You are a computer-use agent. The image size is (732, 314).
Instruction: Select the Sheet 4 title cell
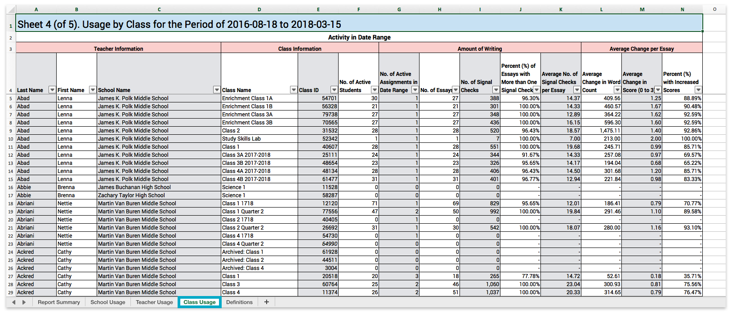click(359, 23)
